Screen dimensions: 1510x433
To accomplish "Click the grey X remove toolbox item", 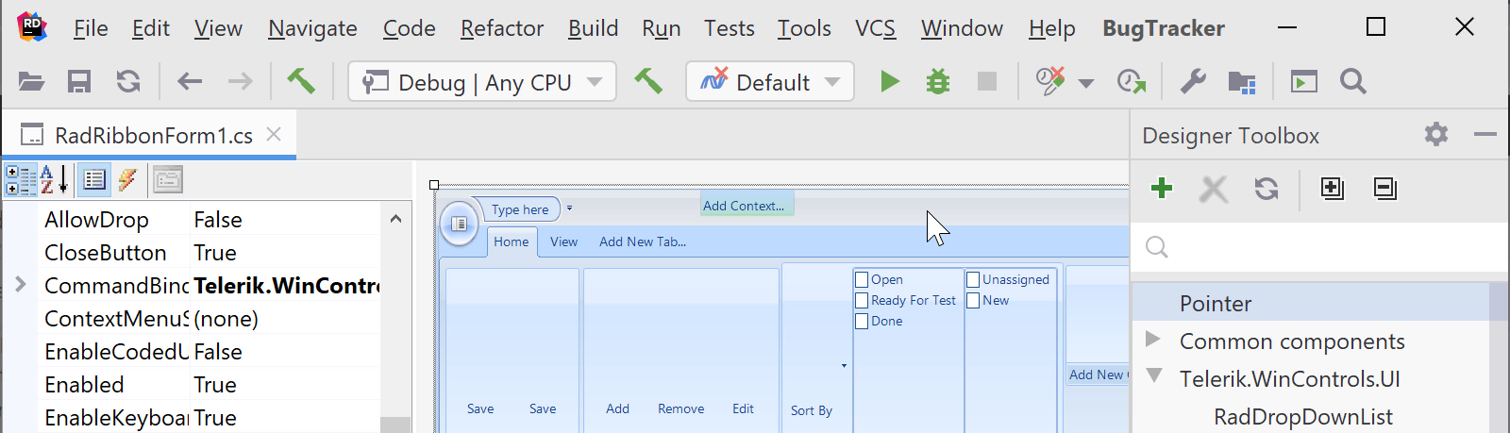I will tap(1214, 189).
